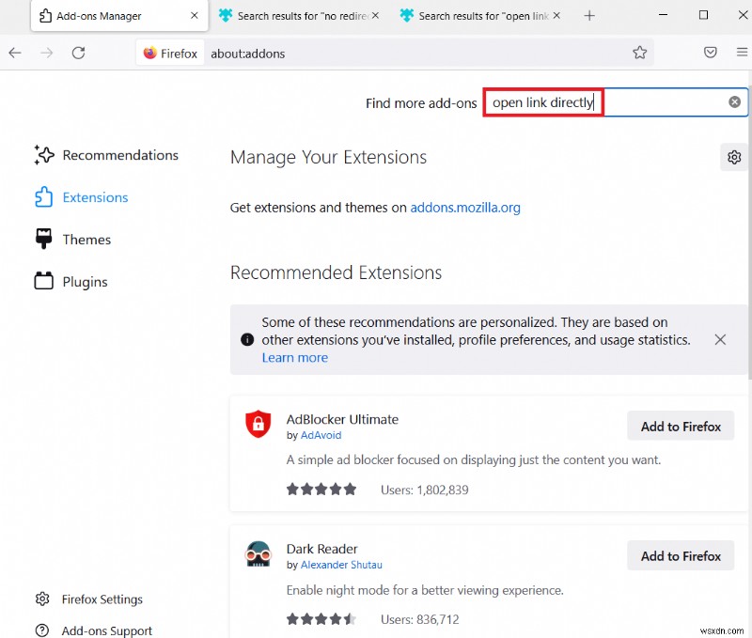This screenshot has height=638, width=752.
Task: Click the reload page icon
Action: pyautogui.click(x=79, y=54)
